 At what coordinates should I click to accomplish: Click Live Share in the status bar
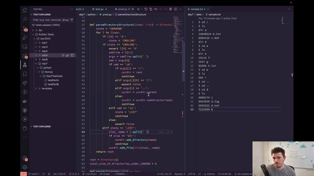(x=89, y=174)
